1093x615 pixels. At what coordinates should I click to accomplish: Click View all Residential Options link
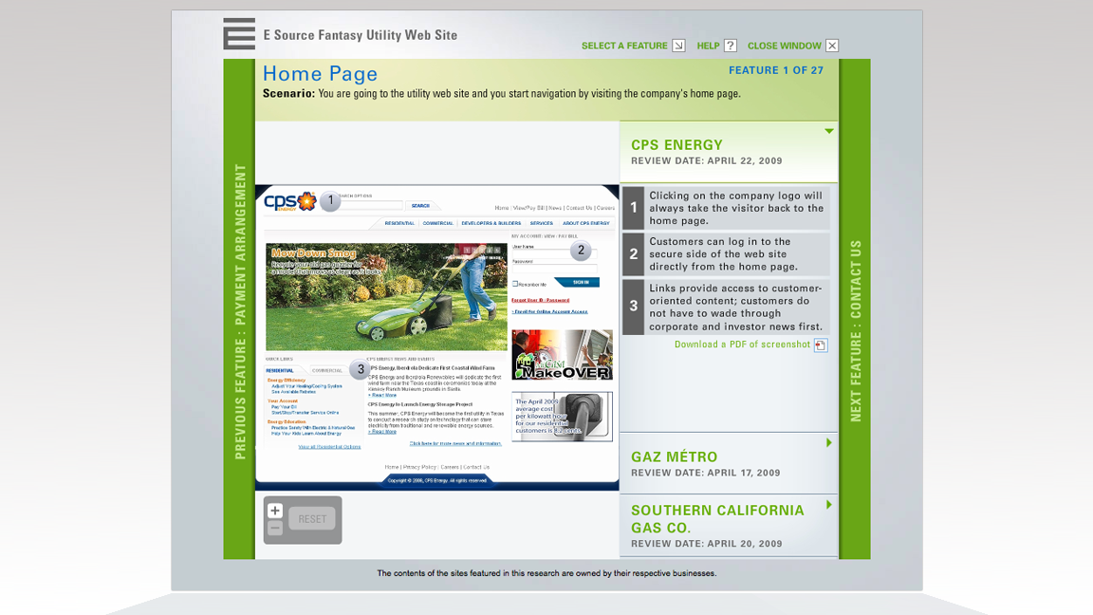330,447
